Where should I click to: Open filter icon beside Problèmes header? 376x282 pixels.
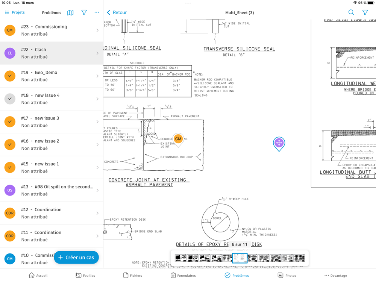(84, 12)
